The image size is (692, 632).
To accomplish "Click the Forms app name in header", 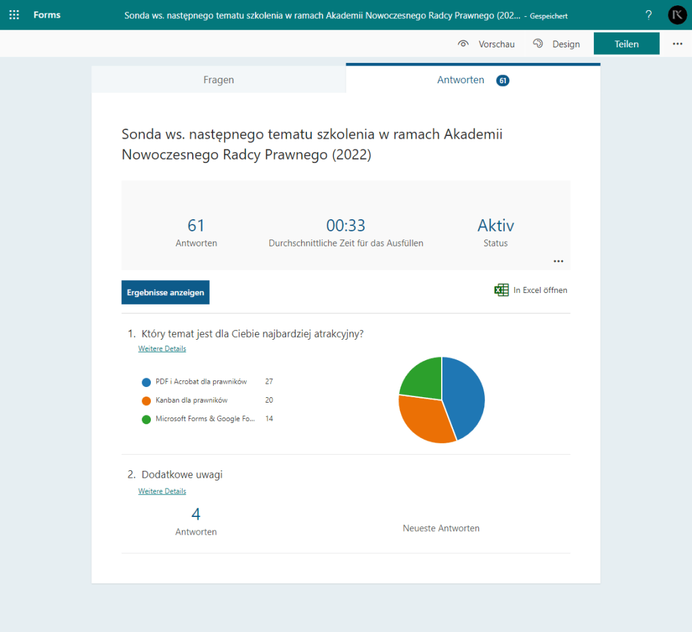I will (x=46, y=15).
